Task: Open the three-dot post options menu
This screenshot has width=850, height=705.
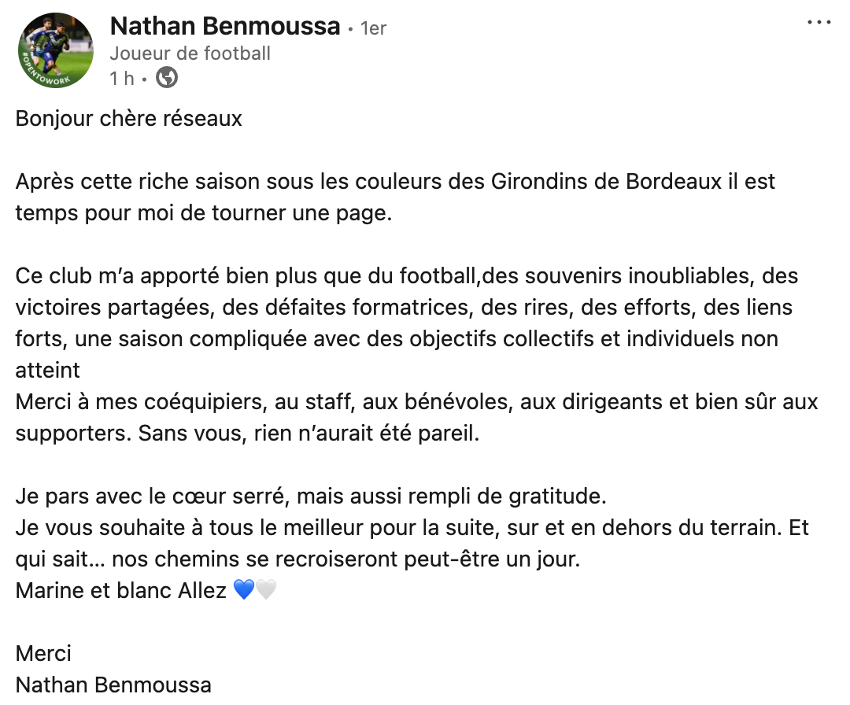Action: 819,22
